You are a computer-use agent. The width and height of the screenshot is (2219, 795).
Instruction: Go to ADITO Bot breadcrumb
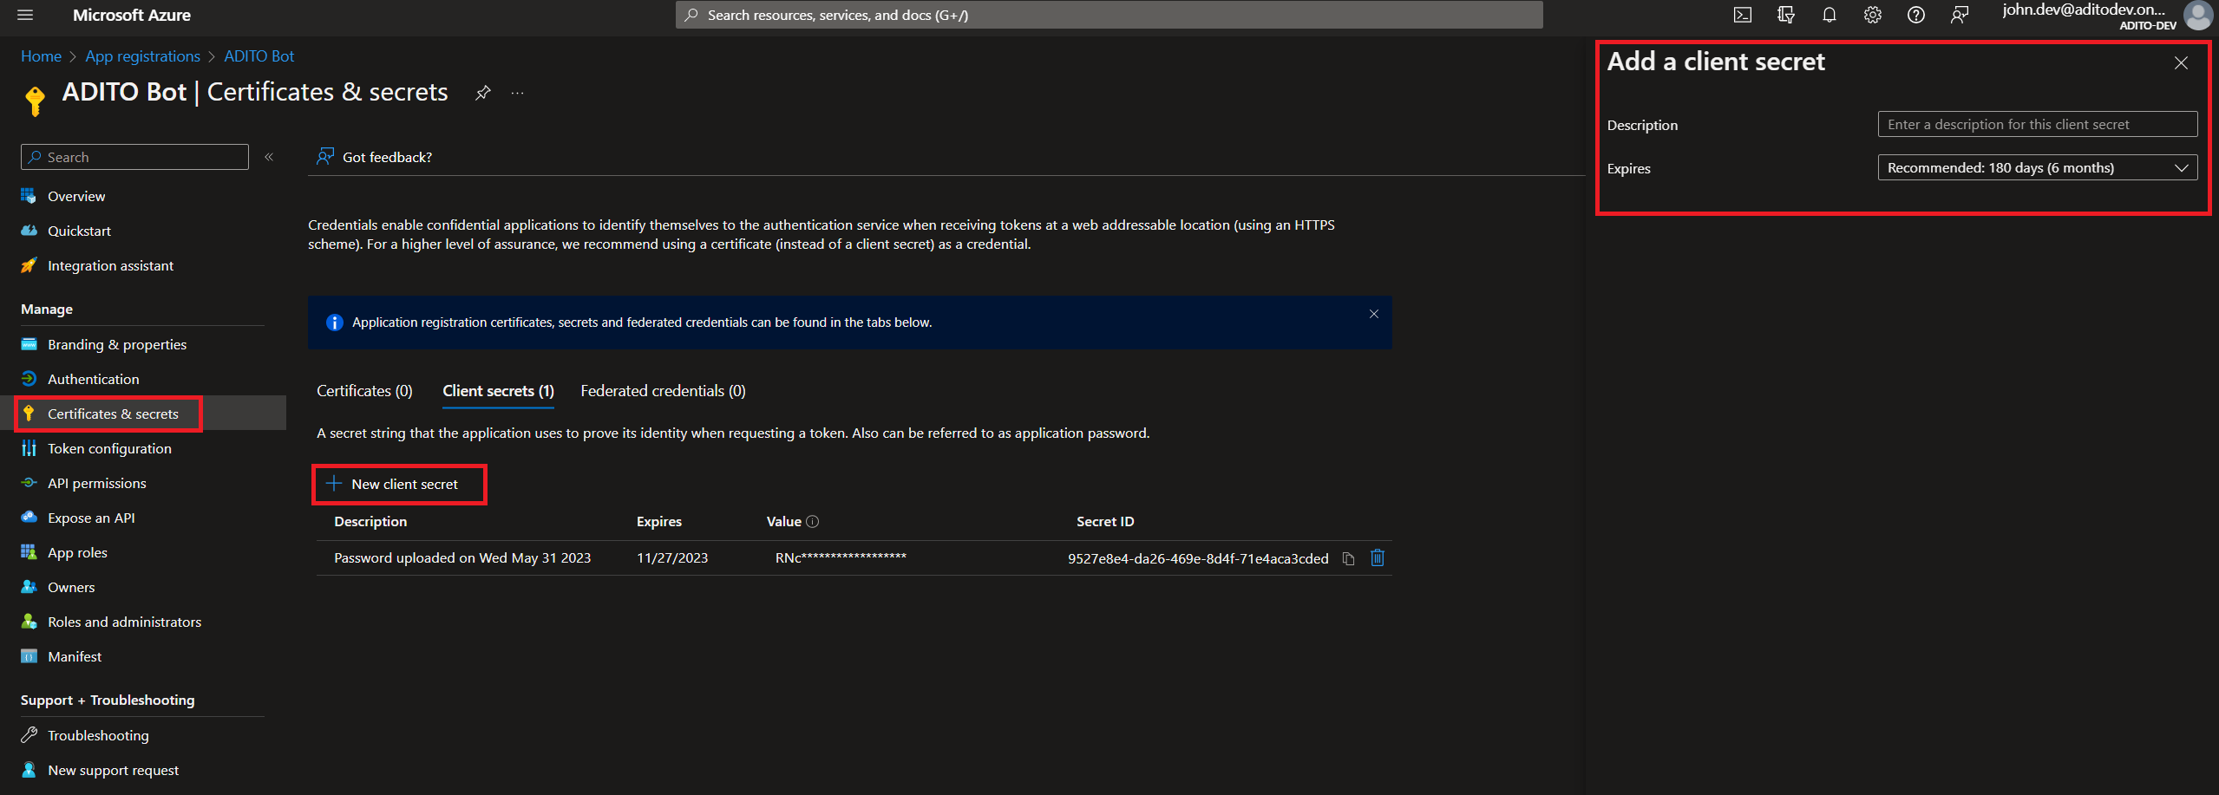(259, 56)
